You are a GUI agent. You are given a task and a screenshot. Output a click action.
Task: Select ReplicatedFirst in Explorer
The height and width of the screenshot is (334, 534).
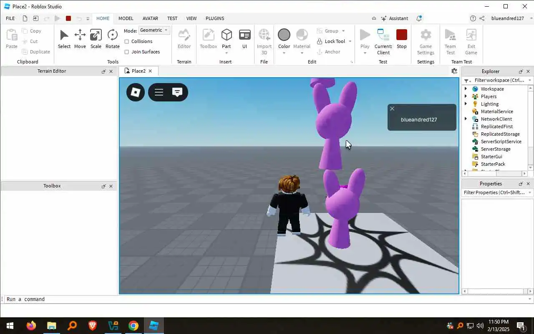[x=496, y=127]
